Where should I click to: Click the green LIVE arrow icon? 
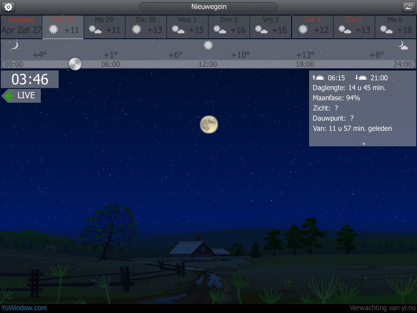click(x=8, y=96)
